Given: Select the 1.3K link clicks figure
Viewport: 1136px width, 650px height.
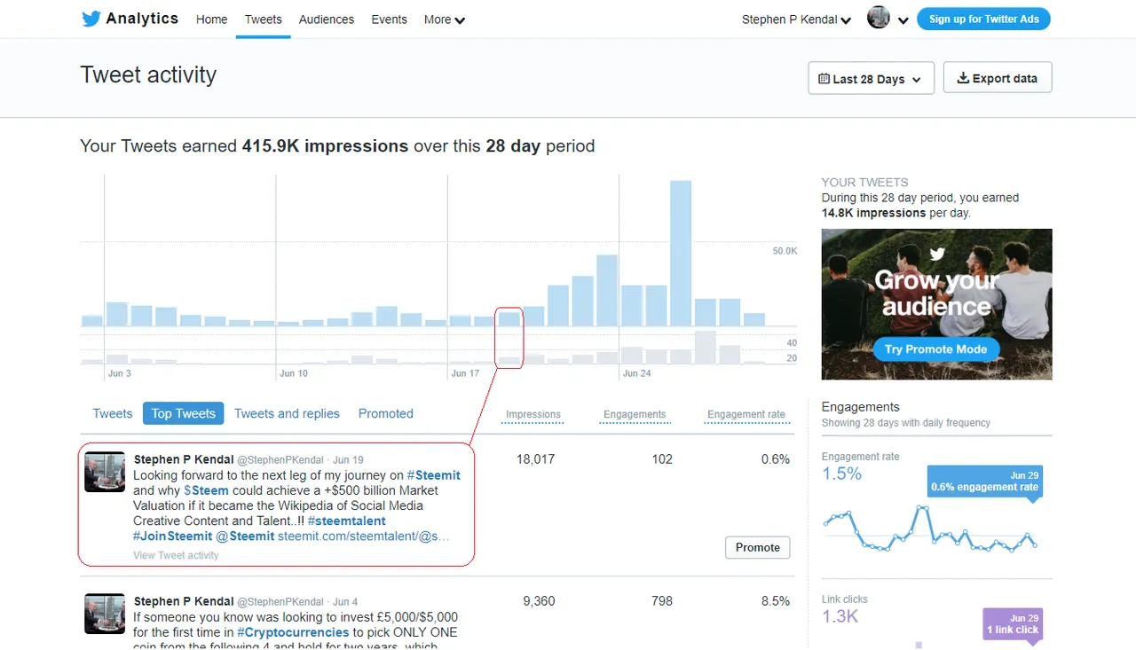Looking at the screenshot, I should tap(840, 616).
